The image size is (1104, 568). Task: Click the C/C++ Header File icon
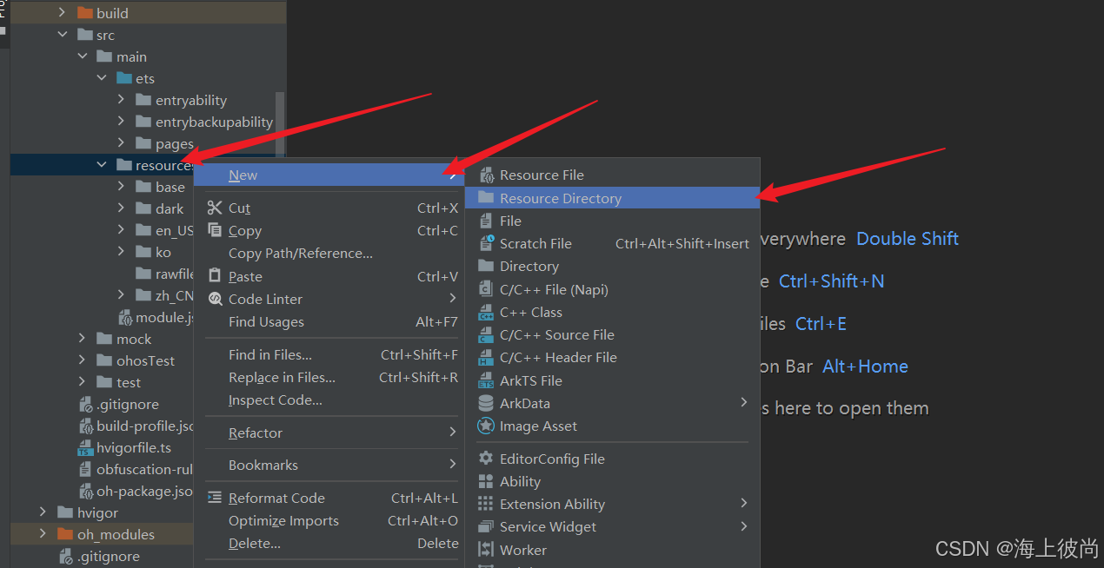(x=486, y=358)
